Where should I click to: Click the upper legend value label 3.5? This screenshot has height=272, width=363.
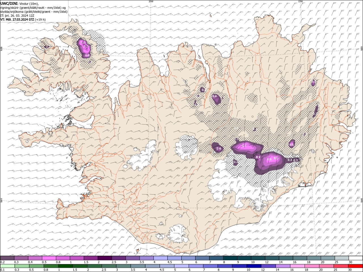tap(142, 262)
